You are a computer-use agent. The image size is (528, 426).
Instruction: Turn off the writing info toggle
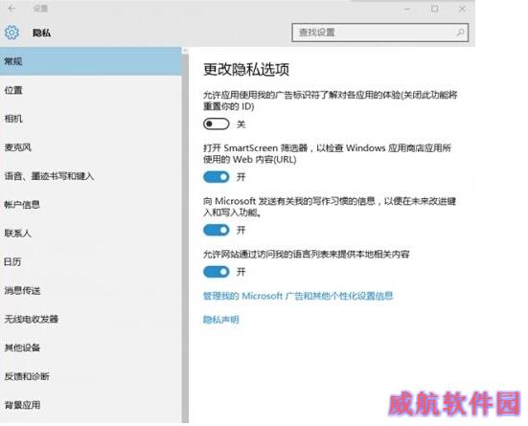pyautogui.click(x=217, y=230)
